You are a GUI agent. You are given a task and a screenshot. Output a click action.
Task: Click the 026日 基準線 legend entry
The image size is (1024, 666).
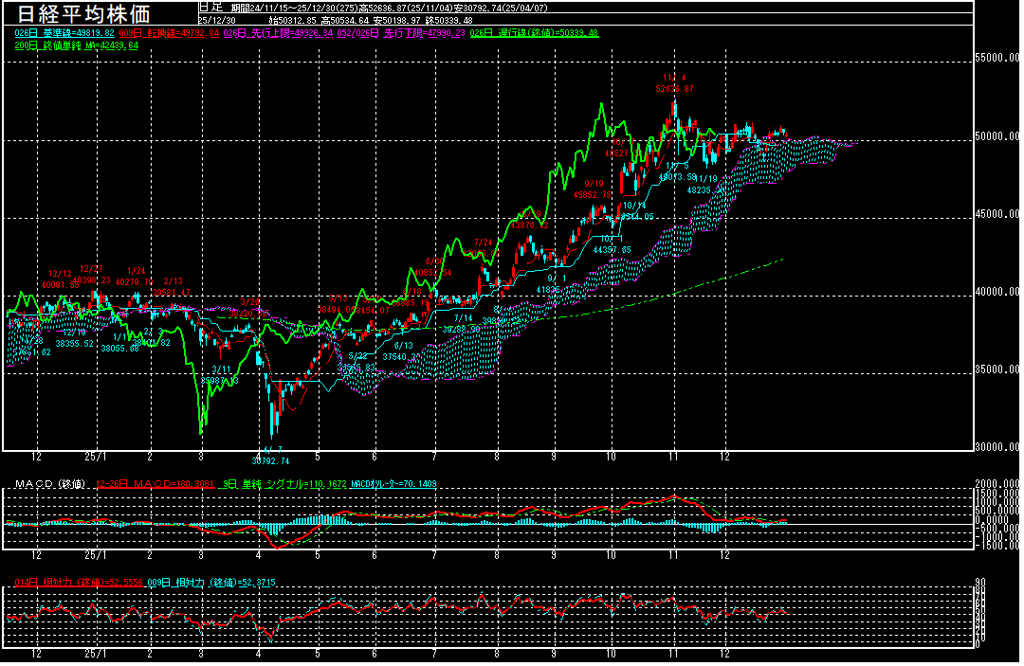[65, 32]
